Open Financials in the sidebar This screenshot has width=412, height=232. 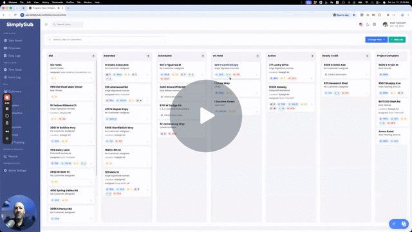pos(12,48)
